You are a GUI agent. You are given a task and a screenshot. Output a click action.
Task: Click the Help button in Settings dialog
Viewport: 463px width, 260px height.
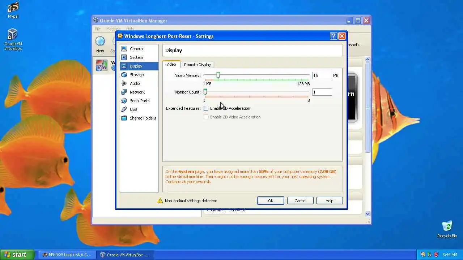[x=329, y=201]
